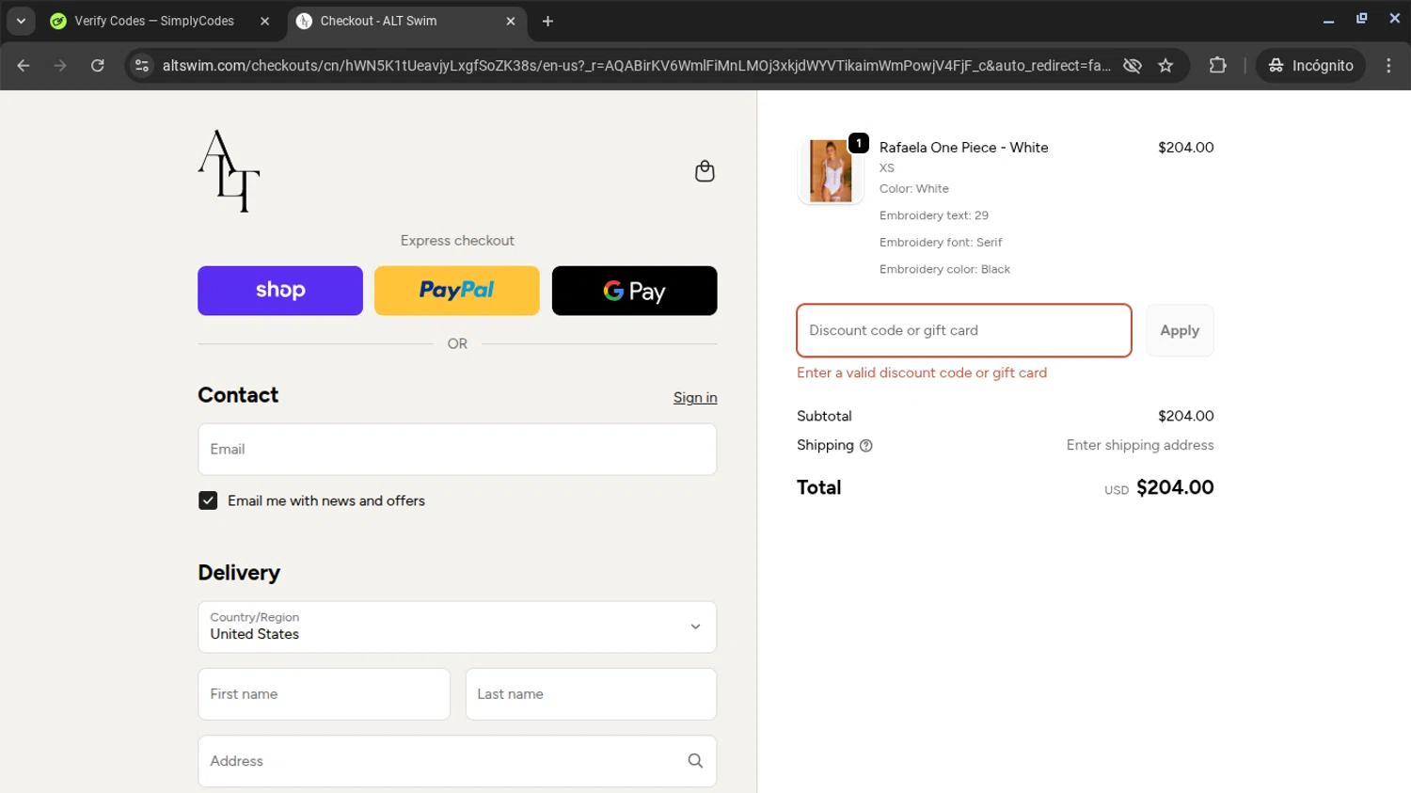Pay with Google Pay button
1411x793 pixels.
pos(635,291)
